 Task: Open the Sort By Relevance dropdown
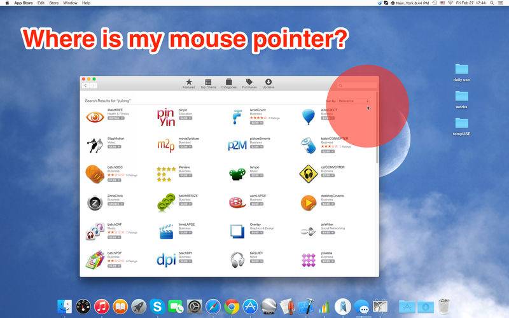(354, 101)
